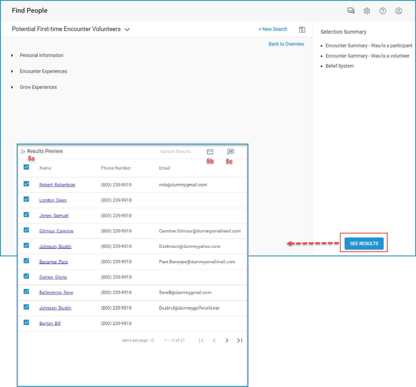Screen dimensions: 416x387
Task: Go to the previous page of results
Action: (x=214, y=340)
